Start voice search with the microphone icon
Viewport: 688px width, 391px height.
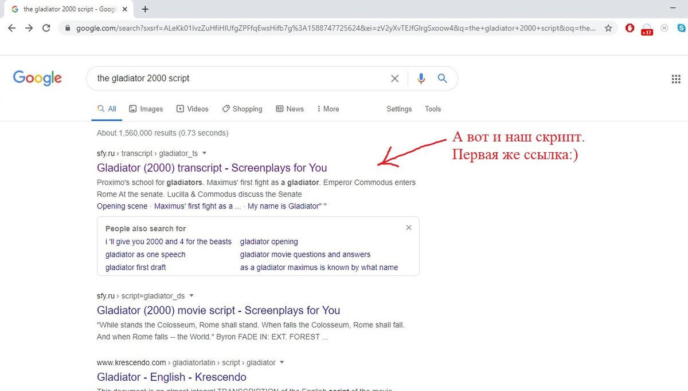[x=421, y=78]
